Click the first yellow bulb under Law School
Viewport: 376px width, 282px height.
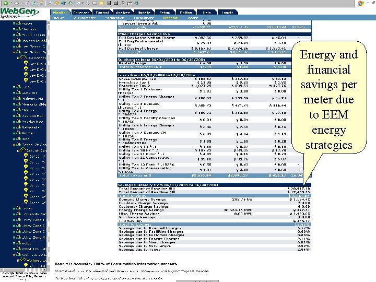[x=26, y=63]
